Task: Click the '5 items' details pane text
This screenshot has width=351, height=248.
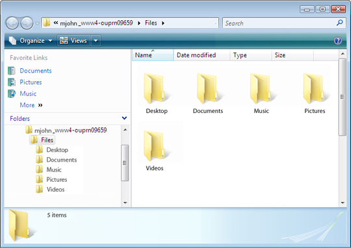Action: coord(57,215)
